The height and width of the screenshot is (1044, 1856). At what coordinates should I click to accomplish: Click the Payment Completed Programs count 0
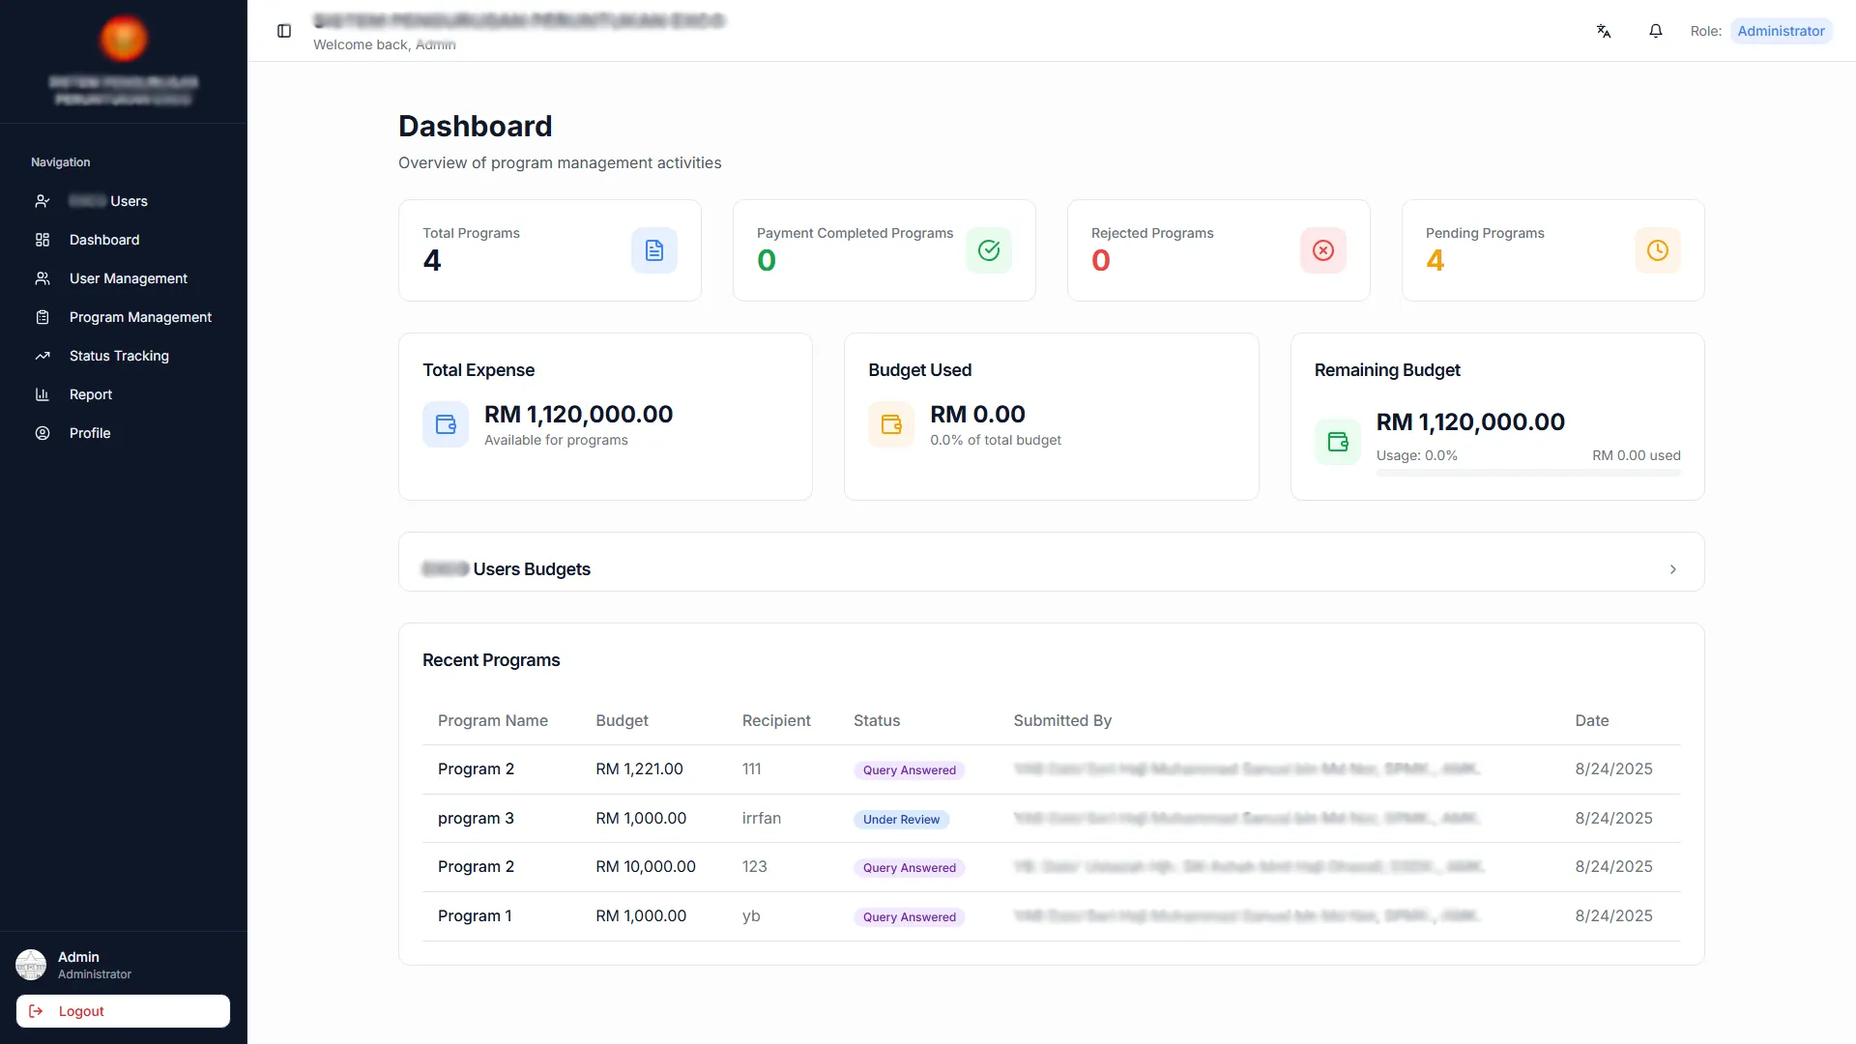[x=766, y=260]
